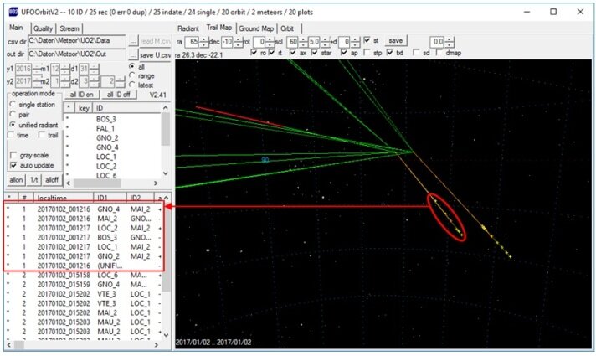Click the browse button for out dir
The height and width of the screenshot is (356, 596).
pyautogui.click(x=133, y=54)
